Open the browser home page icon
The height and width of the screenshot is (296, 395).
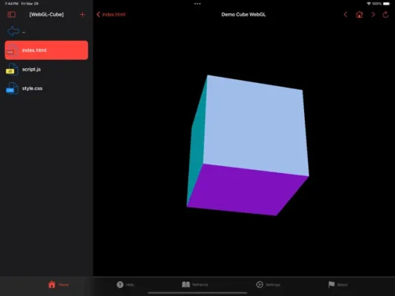point(359,15)
